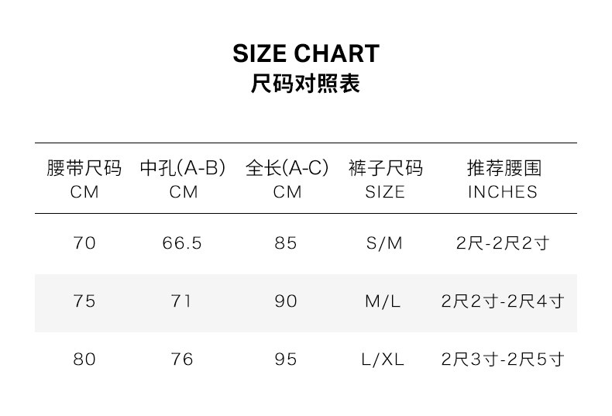The image size is (612, 416).
Task: Select the 中孔(A-B) column header
Action: coord(183,169)
